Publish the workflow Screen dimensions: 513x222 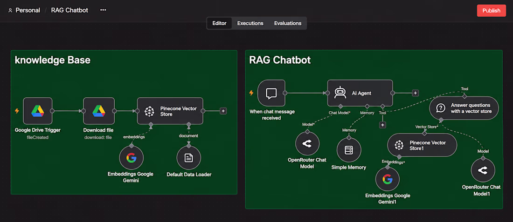coord(492,10)
